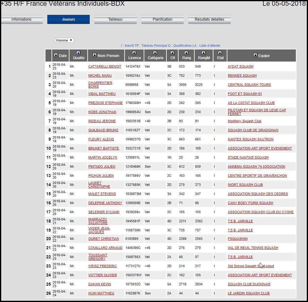Open CHARPENTIER BORIS player profile

100,85
